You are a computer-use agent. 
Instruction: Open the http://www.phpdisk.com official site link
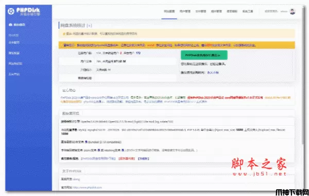[88, 187]
